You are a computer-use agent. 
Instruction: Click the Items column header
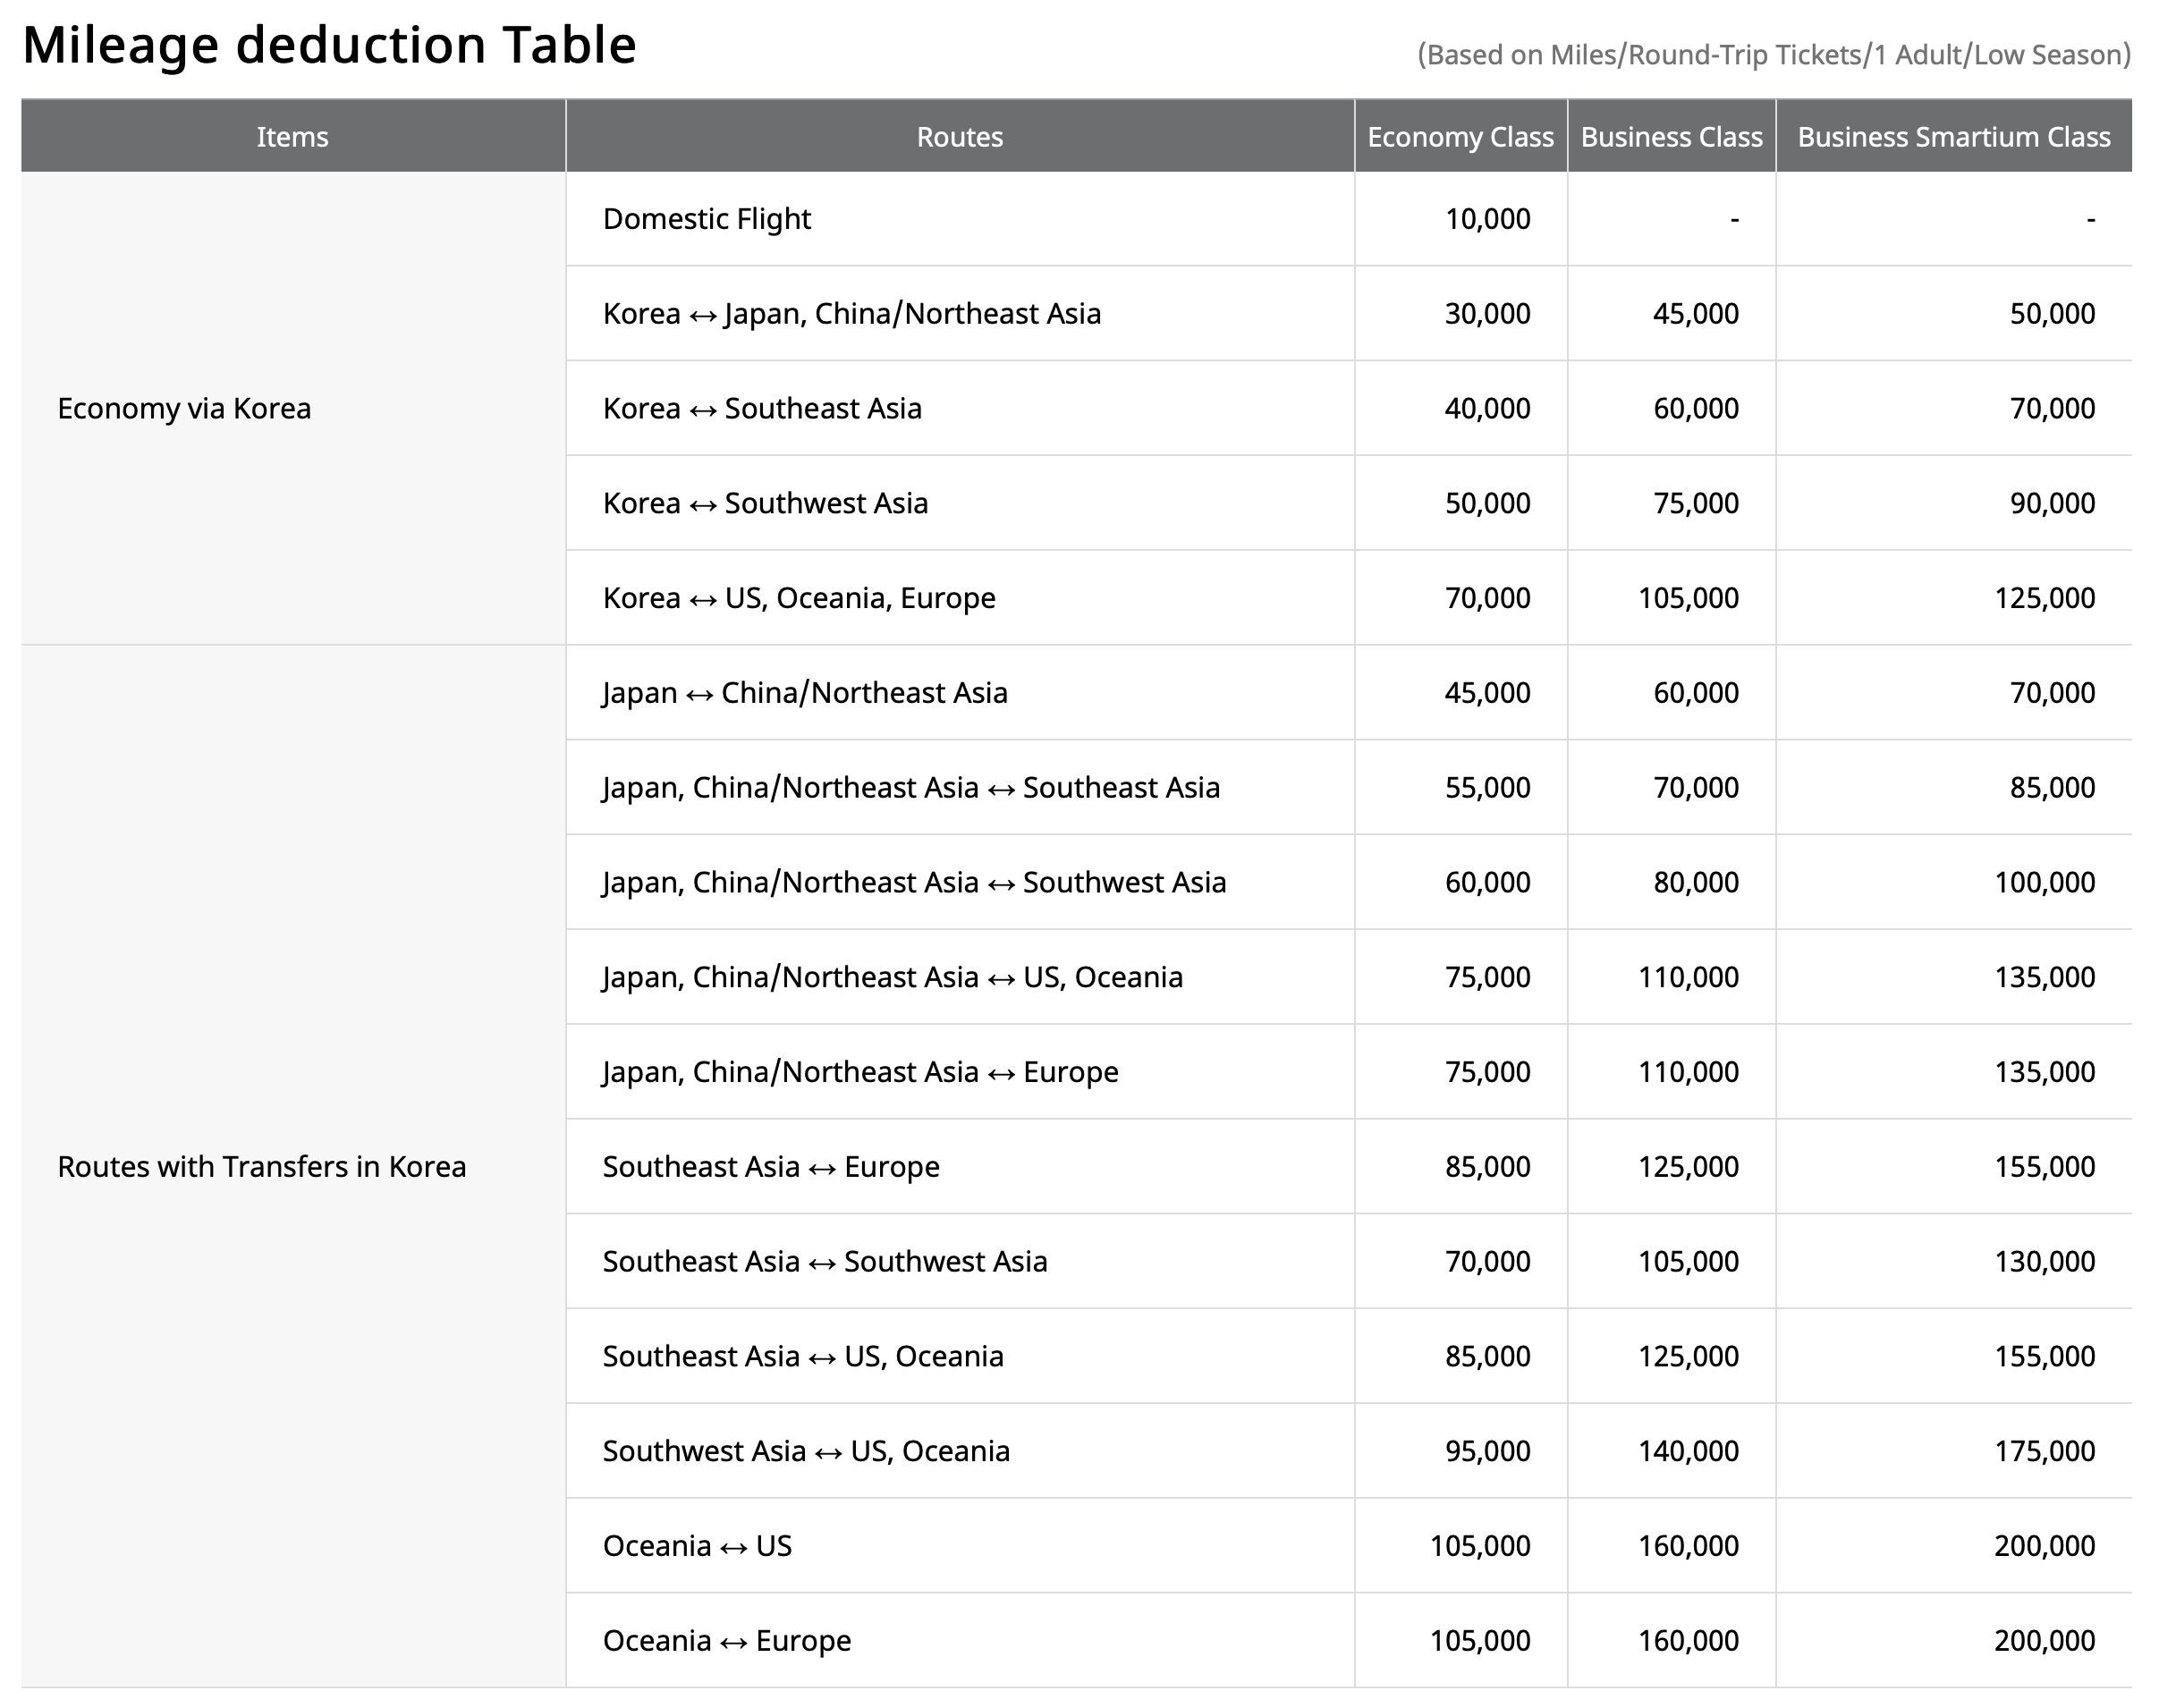pyautogui.click(x=292, y=137)
